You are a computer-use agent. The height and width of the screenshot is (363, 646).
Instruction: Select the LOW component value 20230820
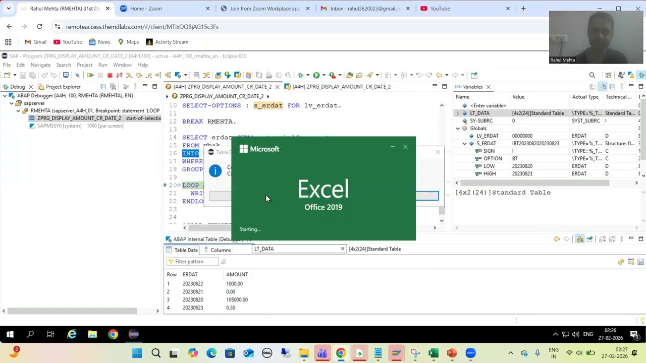[522, 166]
